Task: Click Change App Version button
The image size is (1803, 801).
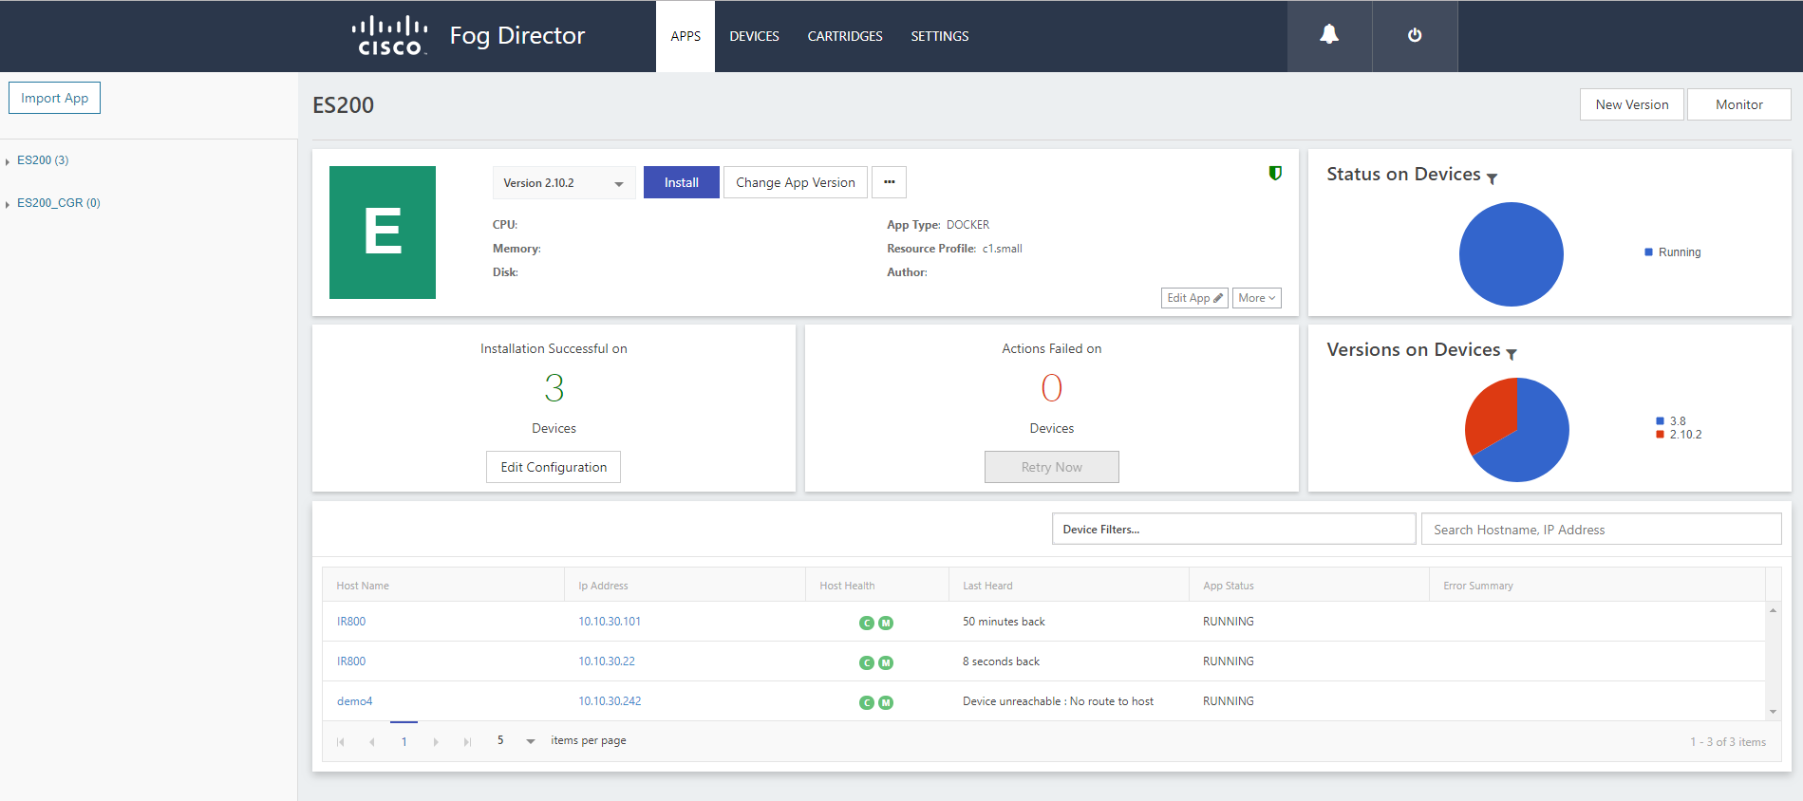Action: [796, 182]
